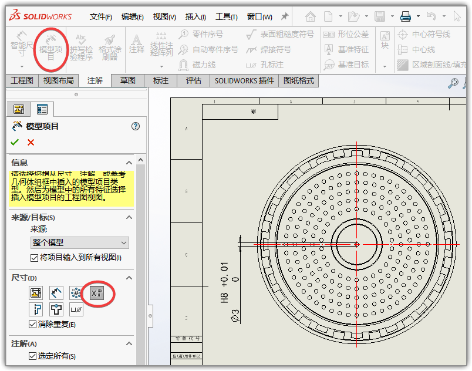Image resolution: width=472 pixels, height=371 pixels.
Task: Confirm with the green checkmark button
Action: (14, 141)
